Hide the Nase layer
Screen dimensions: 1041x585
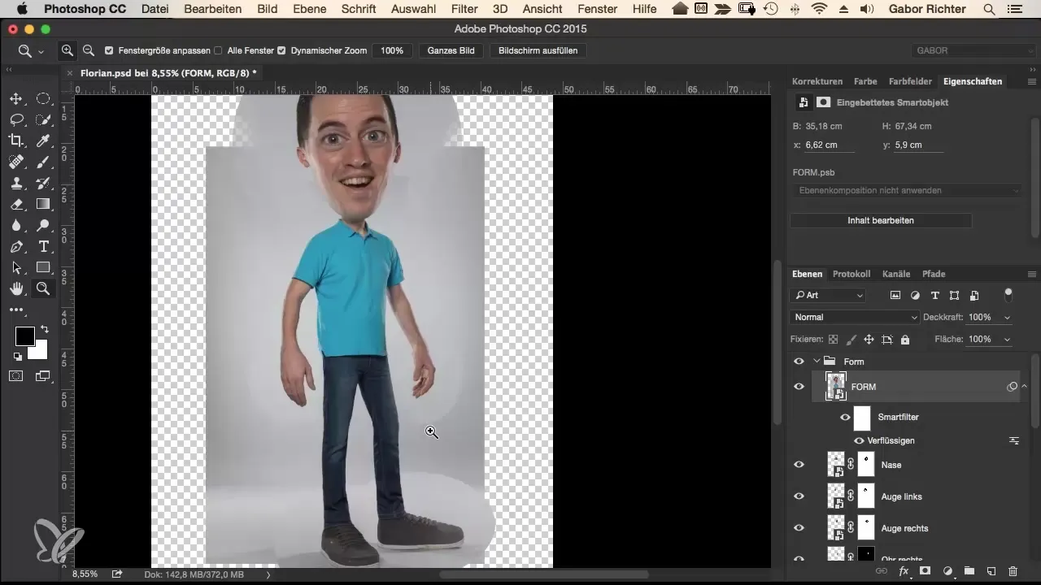[799, 465]
